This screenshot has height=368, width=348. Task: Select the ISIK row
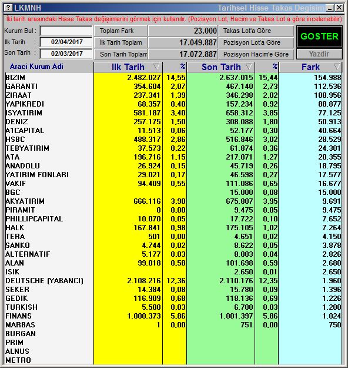[x=173, y=272]
